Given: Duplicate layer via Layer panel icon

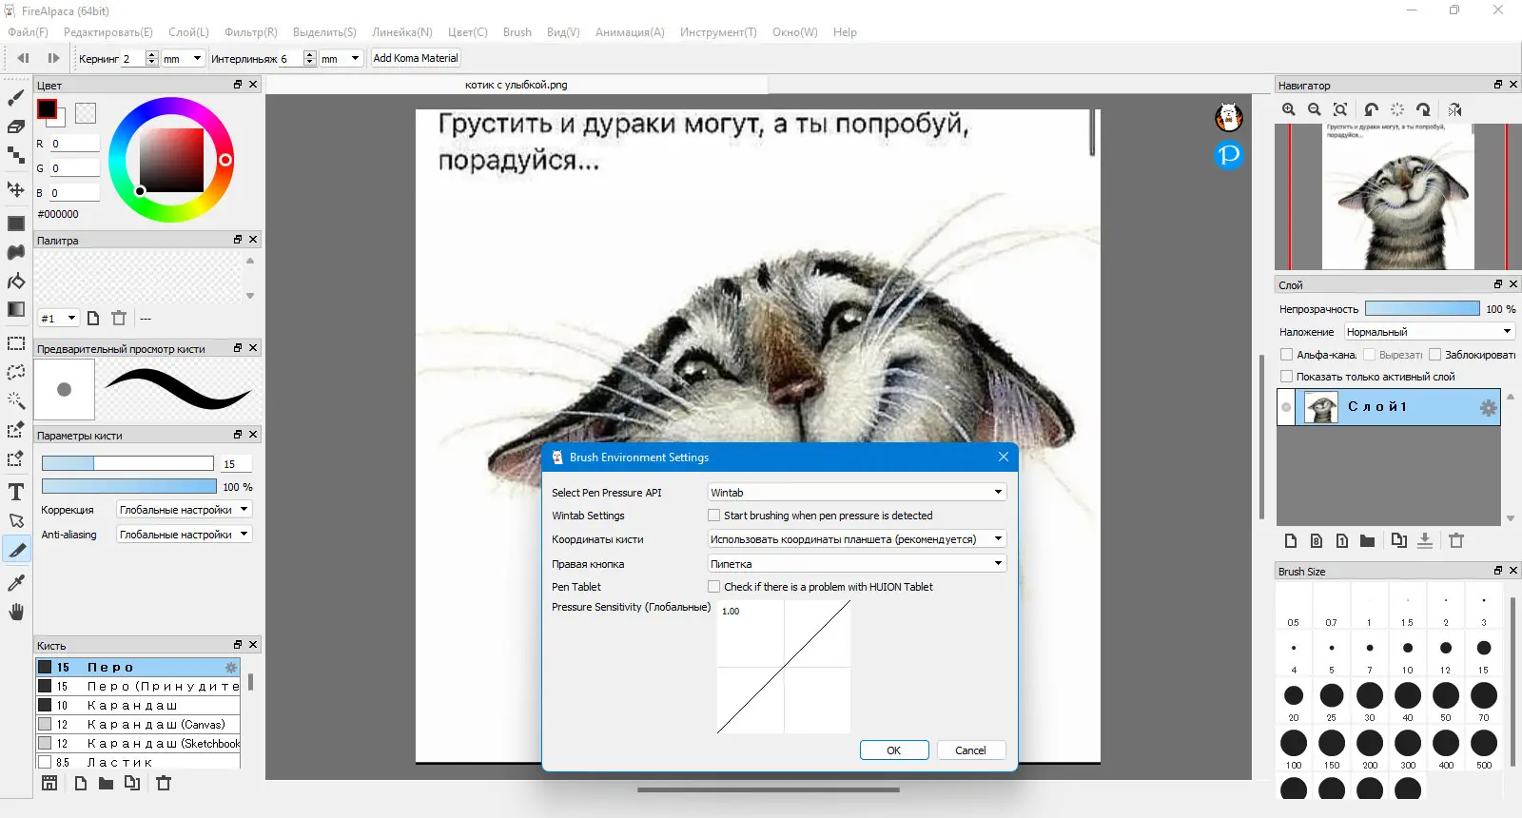Looking at the screenshot, I should coord(1398,540).
